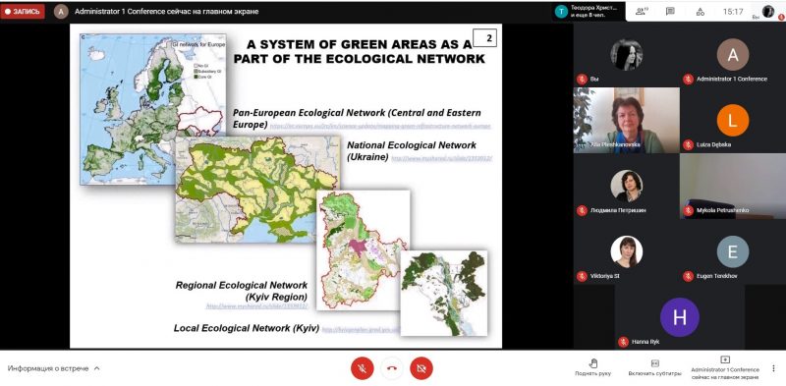Click the Kyiv Region map image
The width and height of the screenshot is (786, 386).
(x=363, y=249)
